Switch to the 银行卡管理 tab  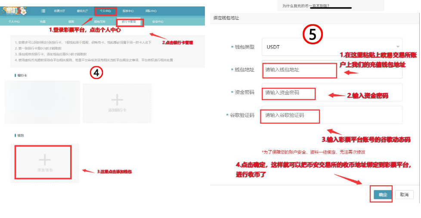[129, 21]
